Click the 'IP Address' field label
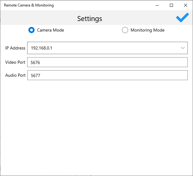This screenshot has height=176, width=193. 15,48
